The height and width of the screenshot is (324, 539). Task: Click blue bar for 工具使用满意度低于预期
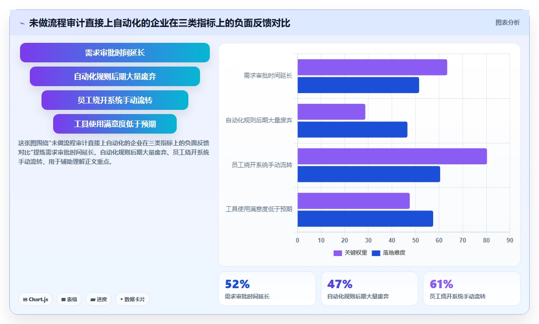coord(366,219)
